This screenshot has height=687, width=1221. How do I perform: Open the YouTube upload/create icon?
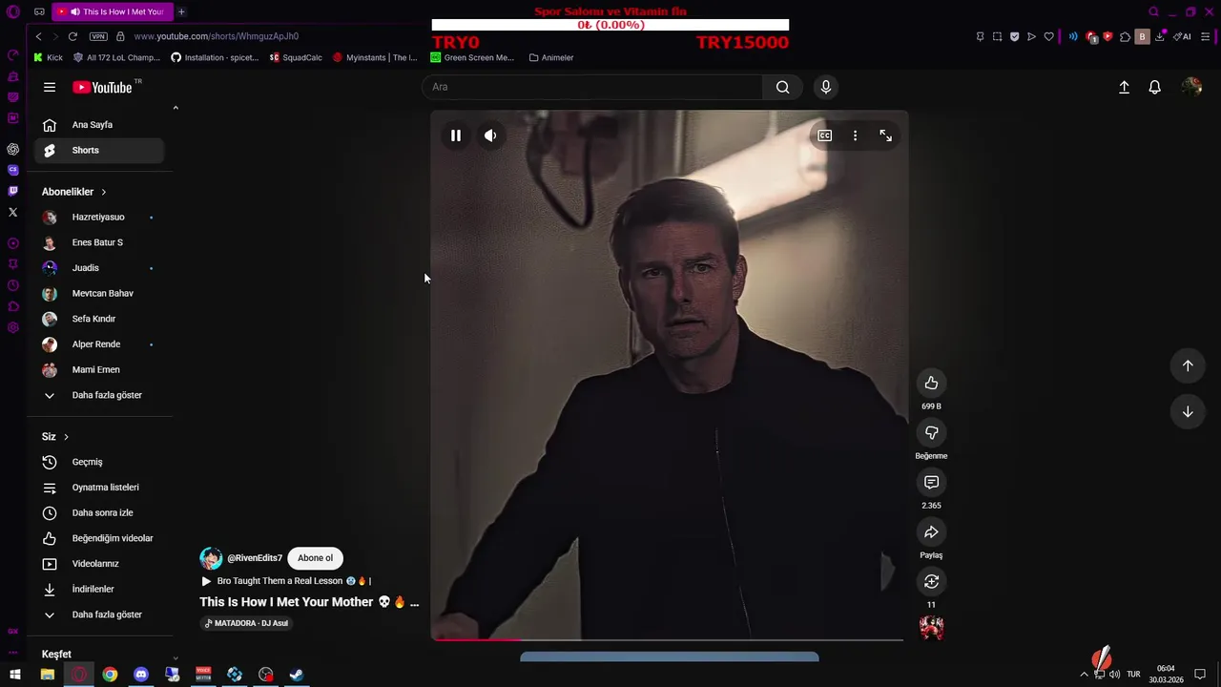tap(1124, 87)
